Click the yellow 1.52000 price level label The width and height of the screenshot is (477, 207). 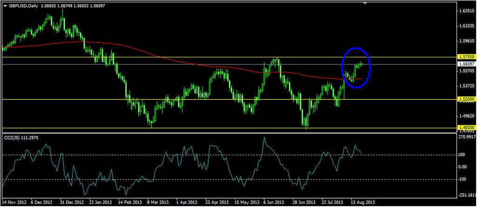tap(466, 99)
